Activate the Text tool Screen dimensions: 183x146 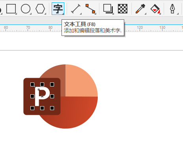point(58,9)
